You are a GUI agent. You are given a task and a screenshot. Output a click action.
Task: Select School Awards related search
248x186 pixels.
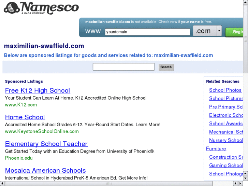click(x=226, y=124)
